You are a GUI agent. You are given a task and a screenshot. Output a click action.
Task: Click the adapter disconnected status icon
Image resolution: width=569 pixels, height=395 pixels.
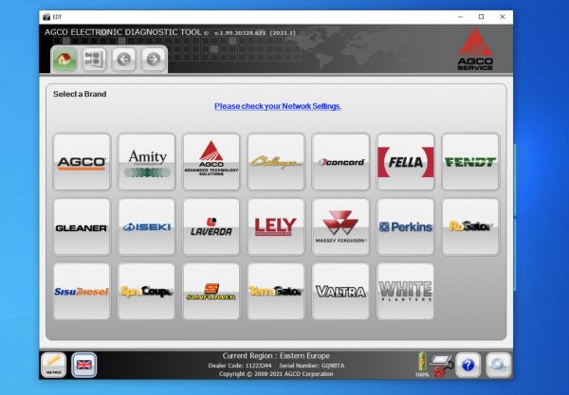(x=442, y=366)
